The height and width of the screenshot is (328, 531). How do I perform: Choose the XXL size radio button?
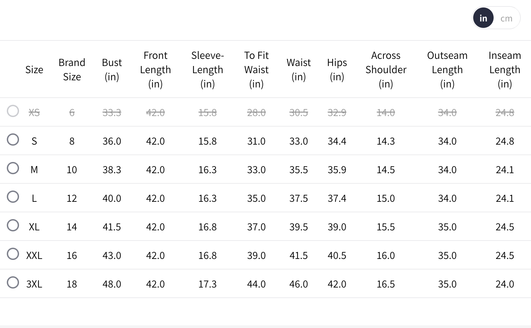(13, 254)
